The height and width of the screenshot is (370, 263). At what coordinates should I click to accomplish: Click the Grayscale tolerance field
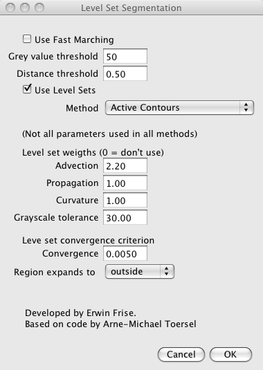pyautogui.click(x=125, y=217)
